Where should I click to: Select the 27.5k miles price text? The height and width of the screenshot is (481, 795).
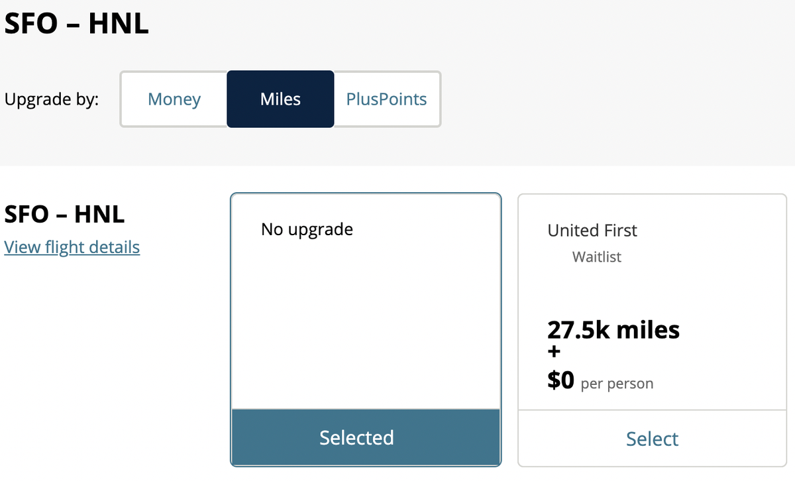coord(613,329)
